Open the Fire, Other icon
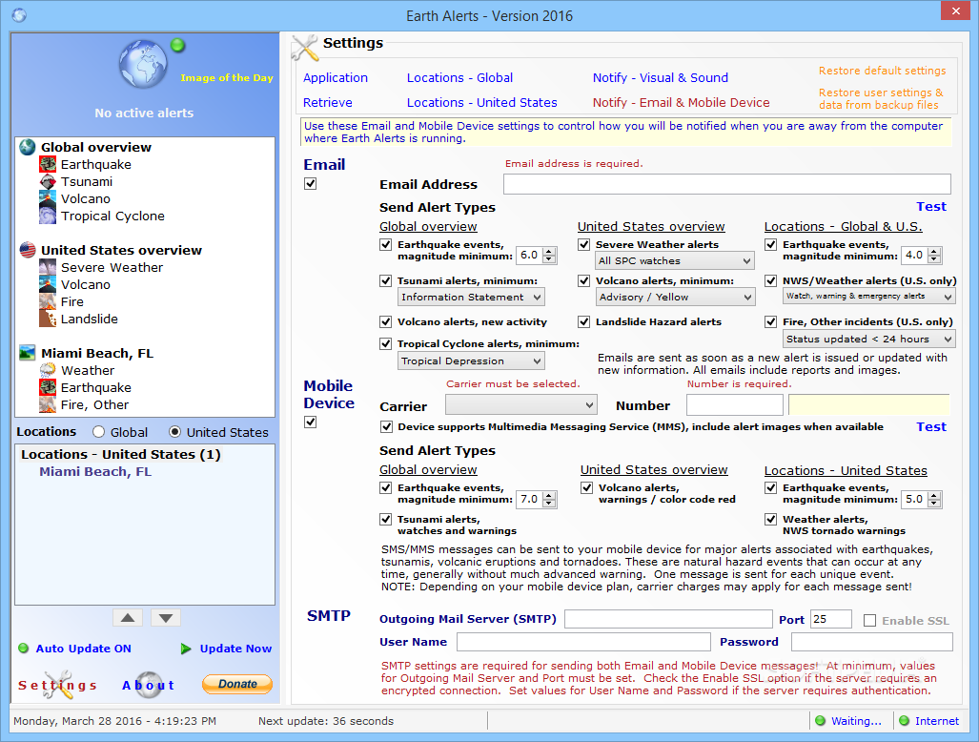Viewport: 979px width, 742px height. coord(48,404)
